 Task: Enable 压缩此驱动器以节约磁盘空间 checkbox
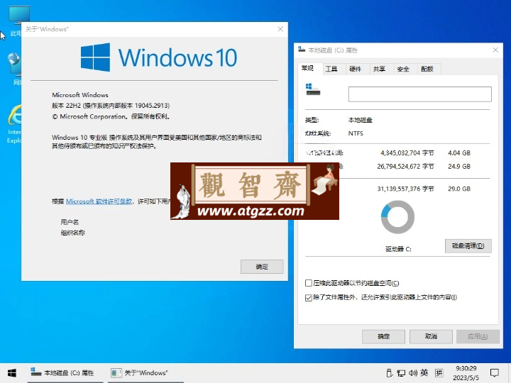point(308,283)
